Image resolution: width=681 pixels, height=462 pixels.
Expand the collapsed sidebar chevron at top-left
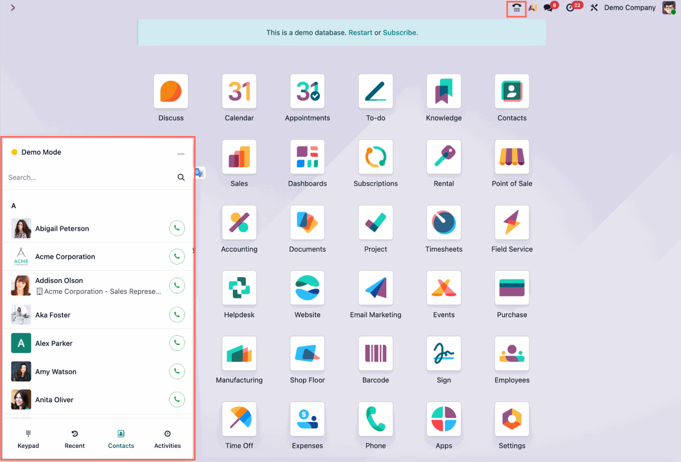pos(13,8)
